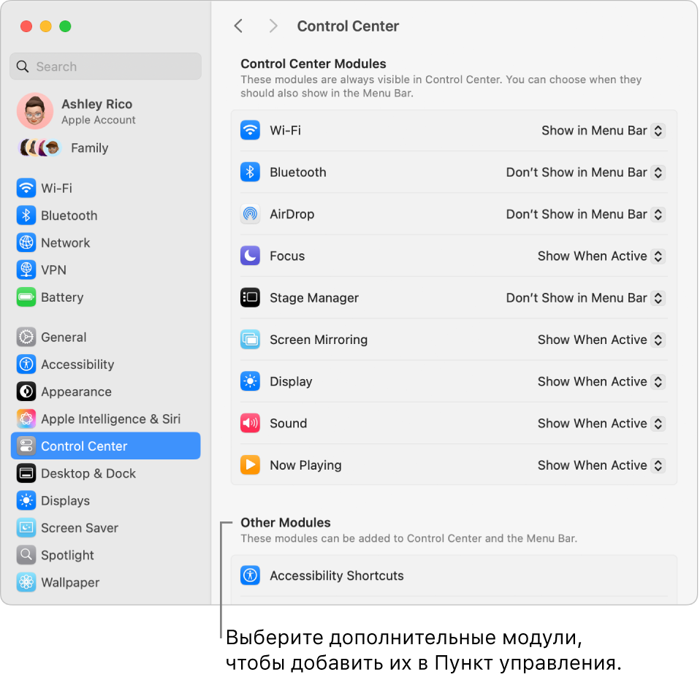This screenshot has height=680, width=700.
Task: Open Battery settings in sidebar
Action: coord(105,297)
